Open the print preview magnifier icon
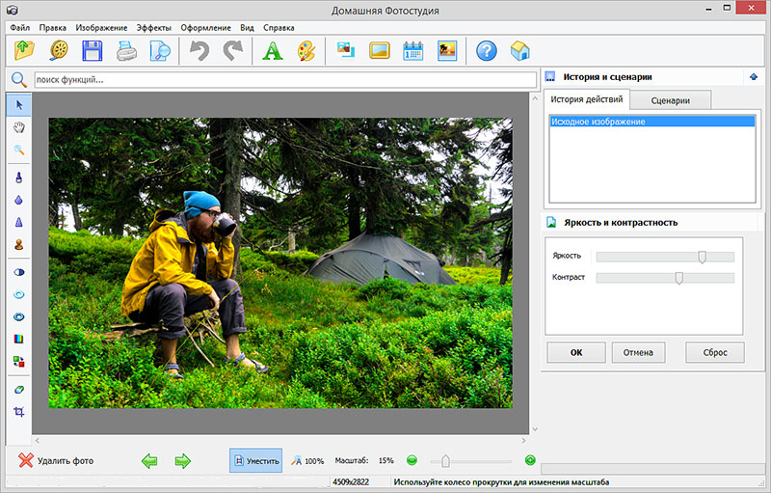This screenshot has height=493, width=771. click(160, 51)
